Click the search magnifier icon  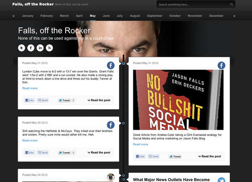231,4
